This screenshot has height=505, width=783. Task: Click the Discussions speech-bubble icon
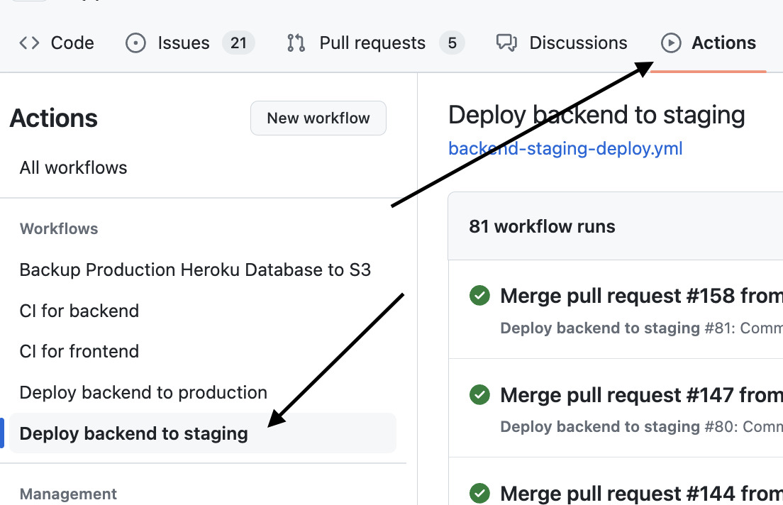click(x=507, y=43)
